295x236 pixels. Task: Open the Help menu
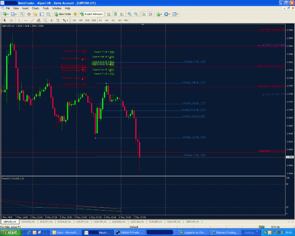(67, 8)
